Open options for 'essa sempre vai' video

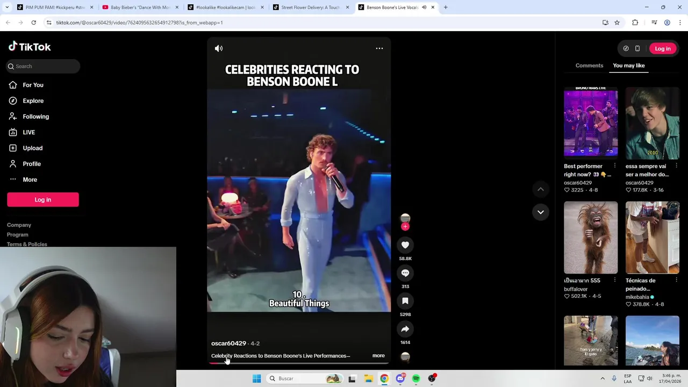[x=676, y=166]
